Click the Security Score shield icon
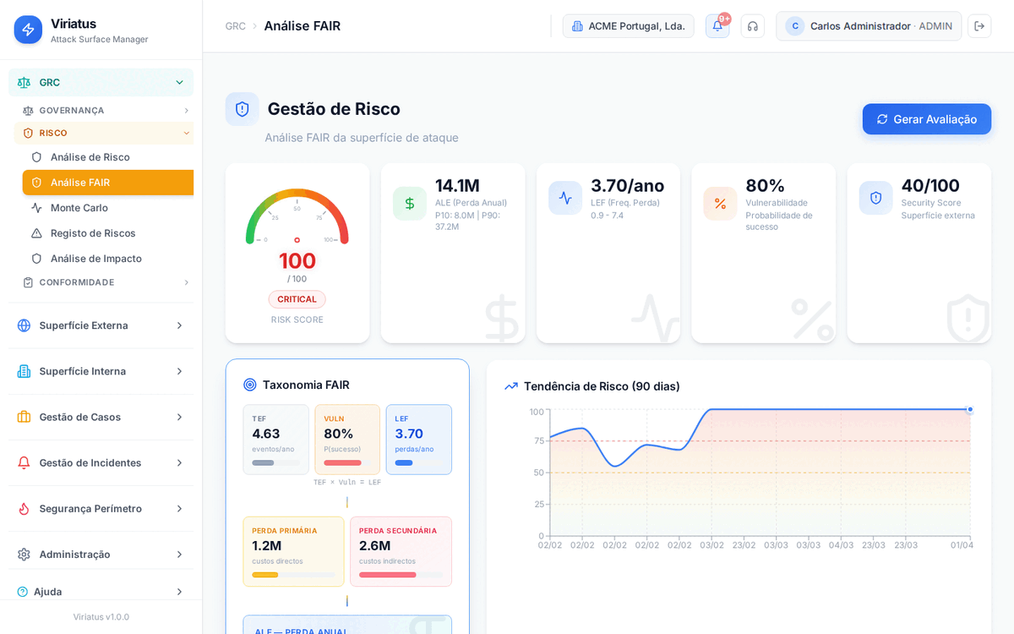The image size is (1014, 634). 875,198
